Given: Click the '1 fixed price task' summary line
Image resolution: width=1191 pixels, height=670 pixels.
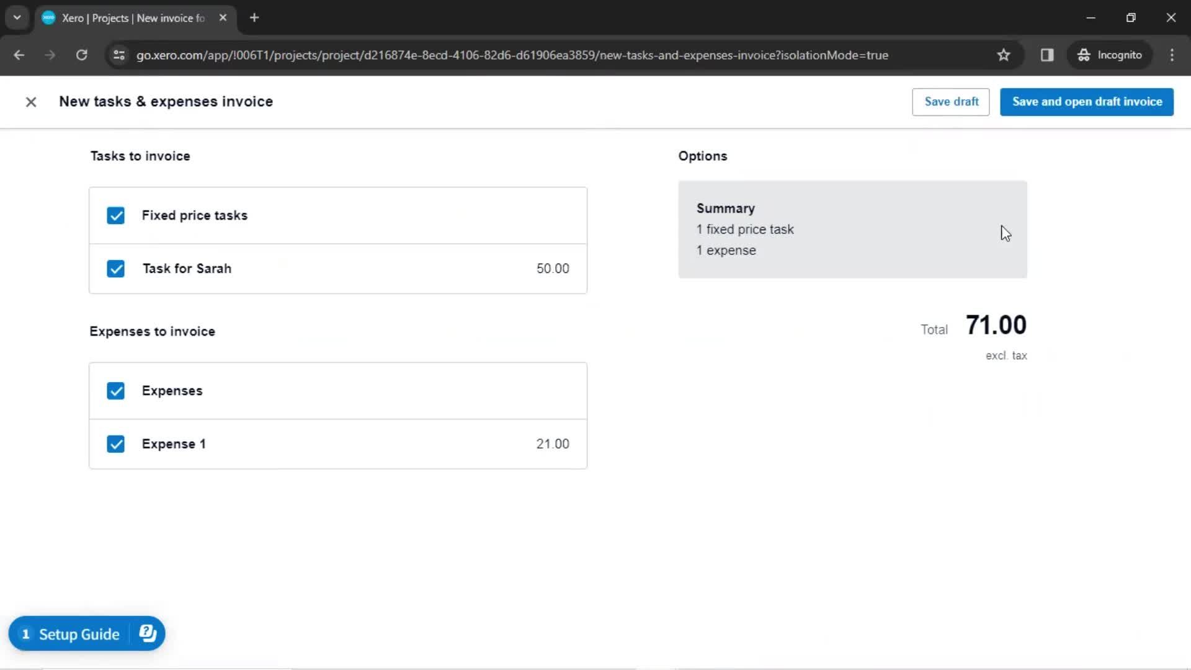Looking at the screenshot, I should [x=745, y=230].
